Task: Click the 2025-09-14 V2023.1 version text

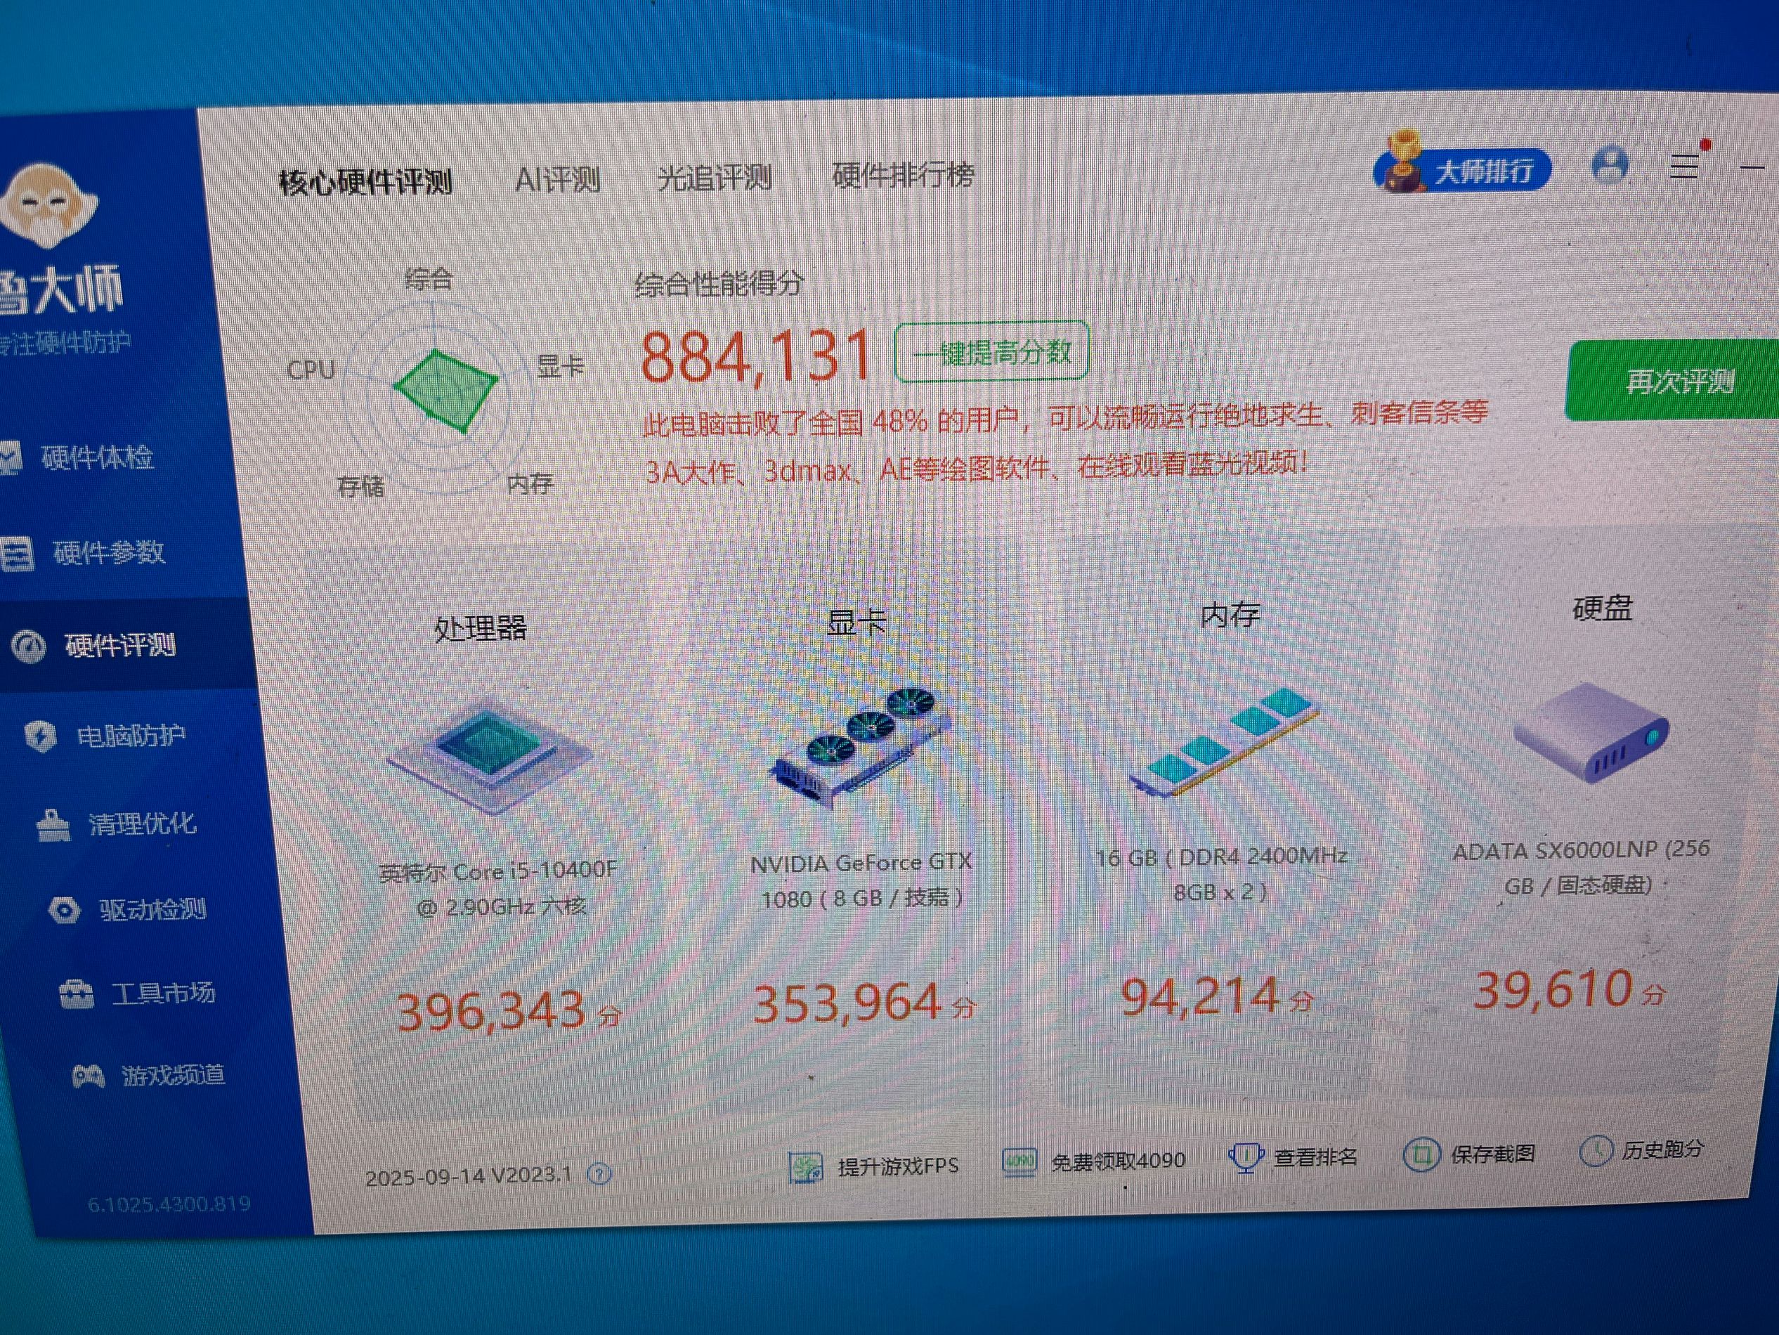Action: 469,1177
